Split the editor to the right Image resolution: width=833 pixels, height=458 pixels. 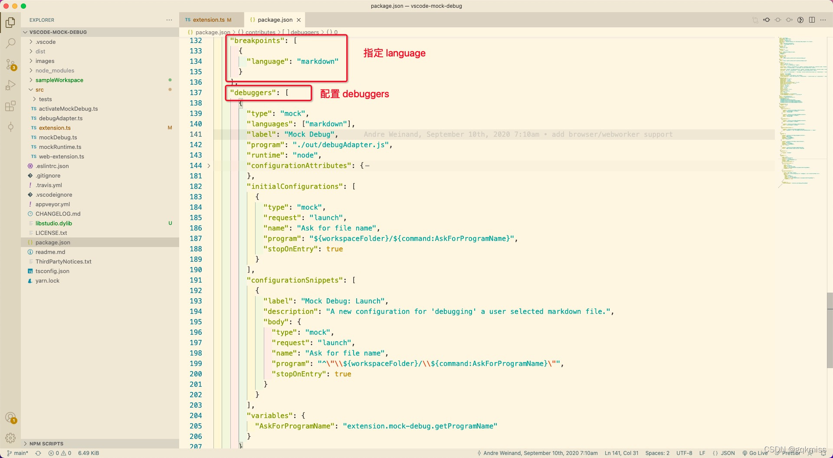(x=812, y=20)
